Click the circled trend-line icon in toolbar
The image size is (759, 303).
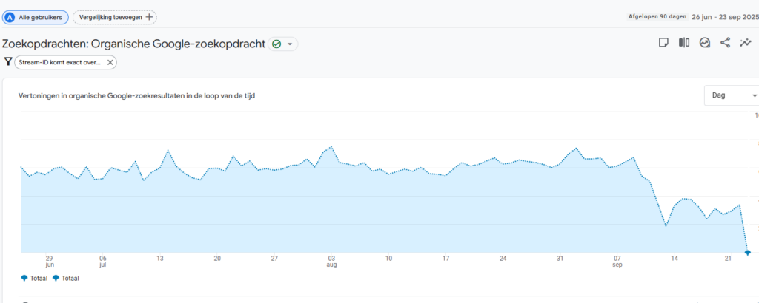pos(705,44)
